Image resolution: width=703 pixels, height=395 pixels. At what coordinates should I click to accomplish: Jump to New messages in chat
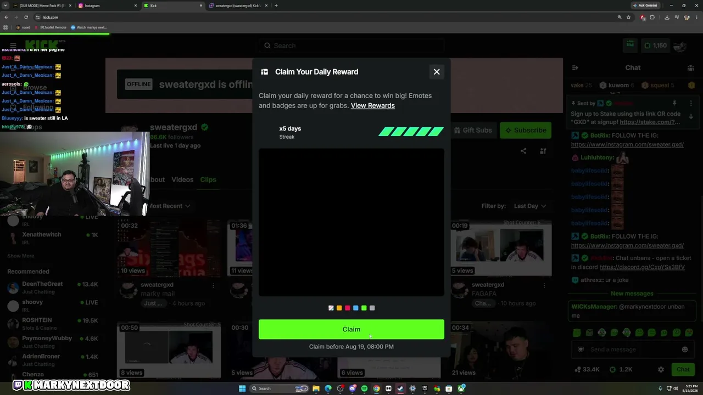click(x=632, y=294)
